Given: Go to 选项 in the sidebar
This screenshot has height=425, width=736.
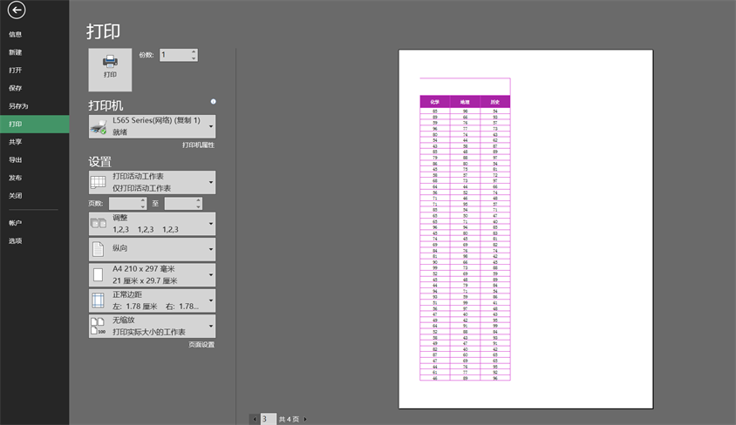Looking at the screenshot, I should [x=16, y=241].
